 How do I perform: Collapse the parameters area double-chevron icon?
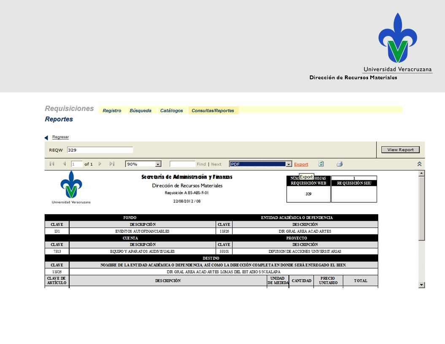[419, 164]
